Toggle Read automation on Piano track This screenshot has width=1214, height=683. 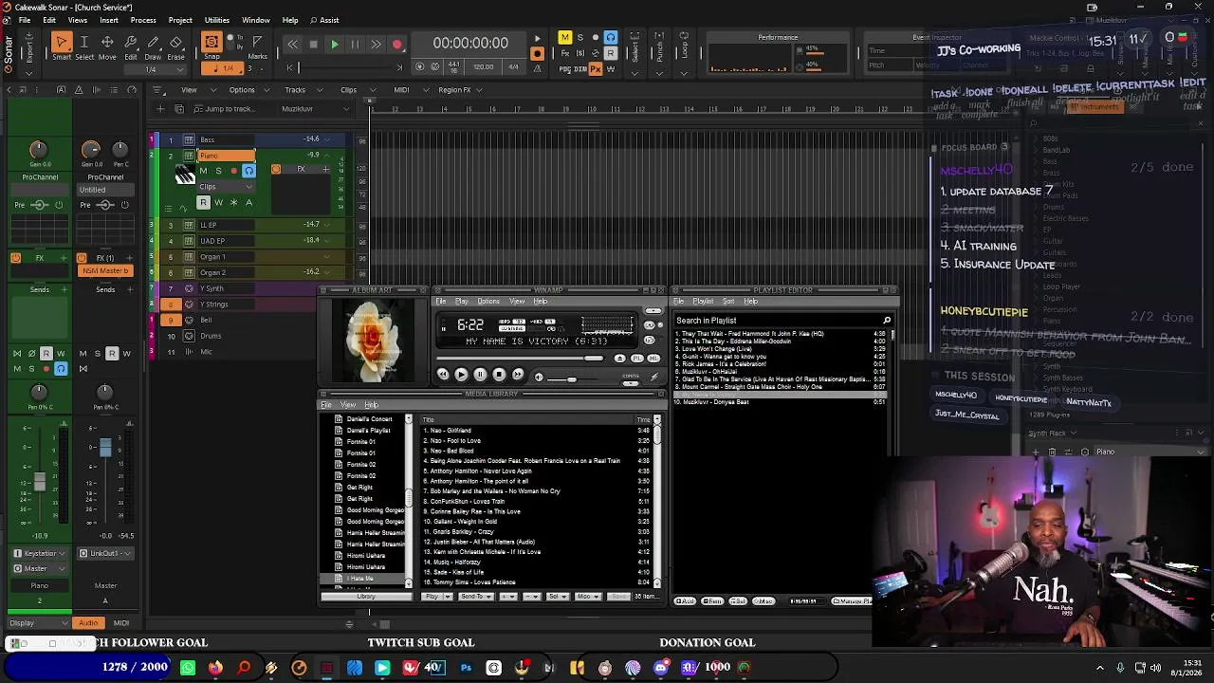203,202
